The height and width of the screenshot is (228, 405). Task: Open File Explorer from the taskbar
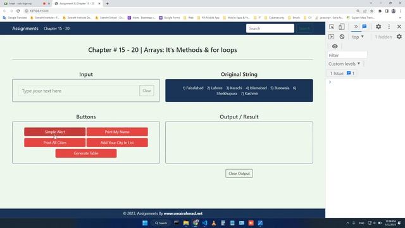point(185,223)
